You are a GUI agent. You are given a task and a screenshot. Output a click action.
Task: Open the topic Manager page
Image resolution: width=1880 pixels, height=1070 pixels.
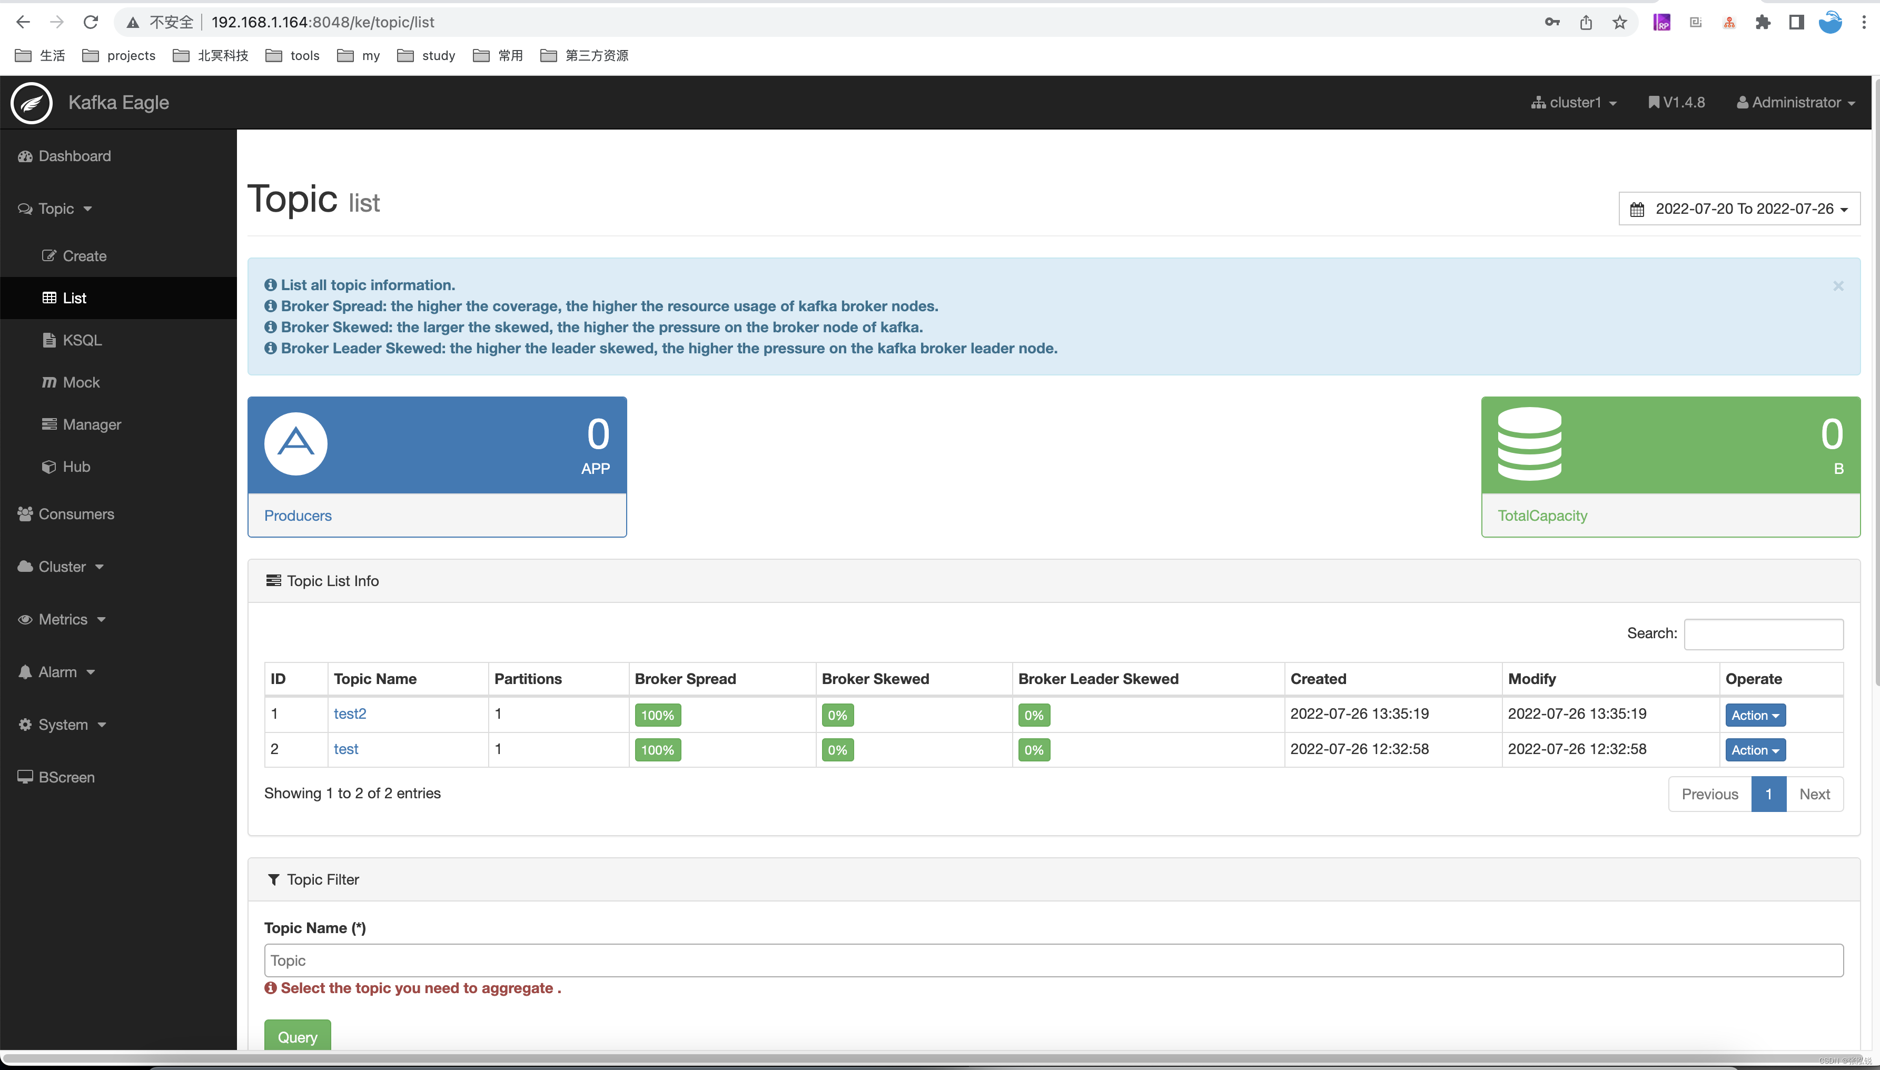coord(82,425)
